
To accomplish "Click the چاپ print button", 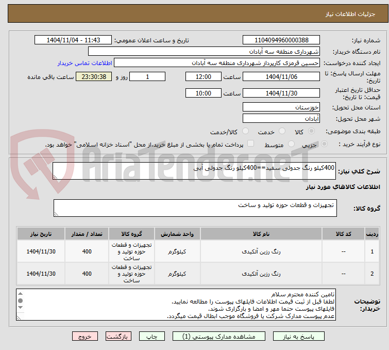I will coord(152,337).
